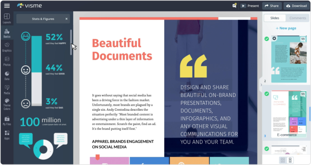311x165 pixels.
Task: Open the Layouts panel in sidebar
Action: coord(7,19)
